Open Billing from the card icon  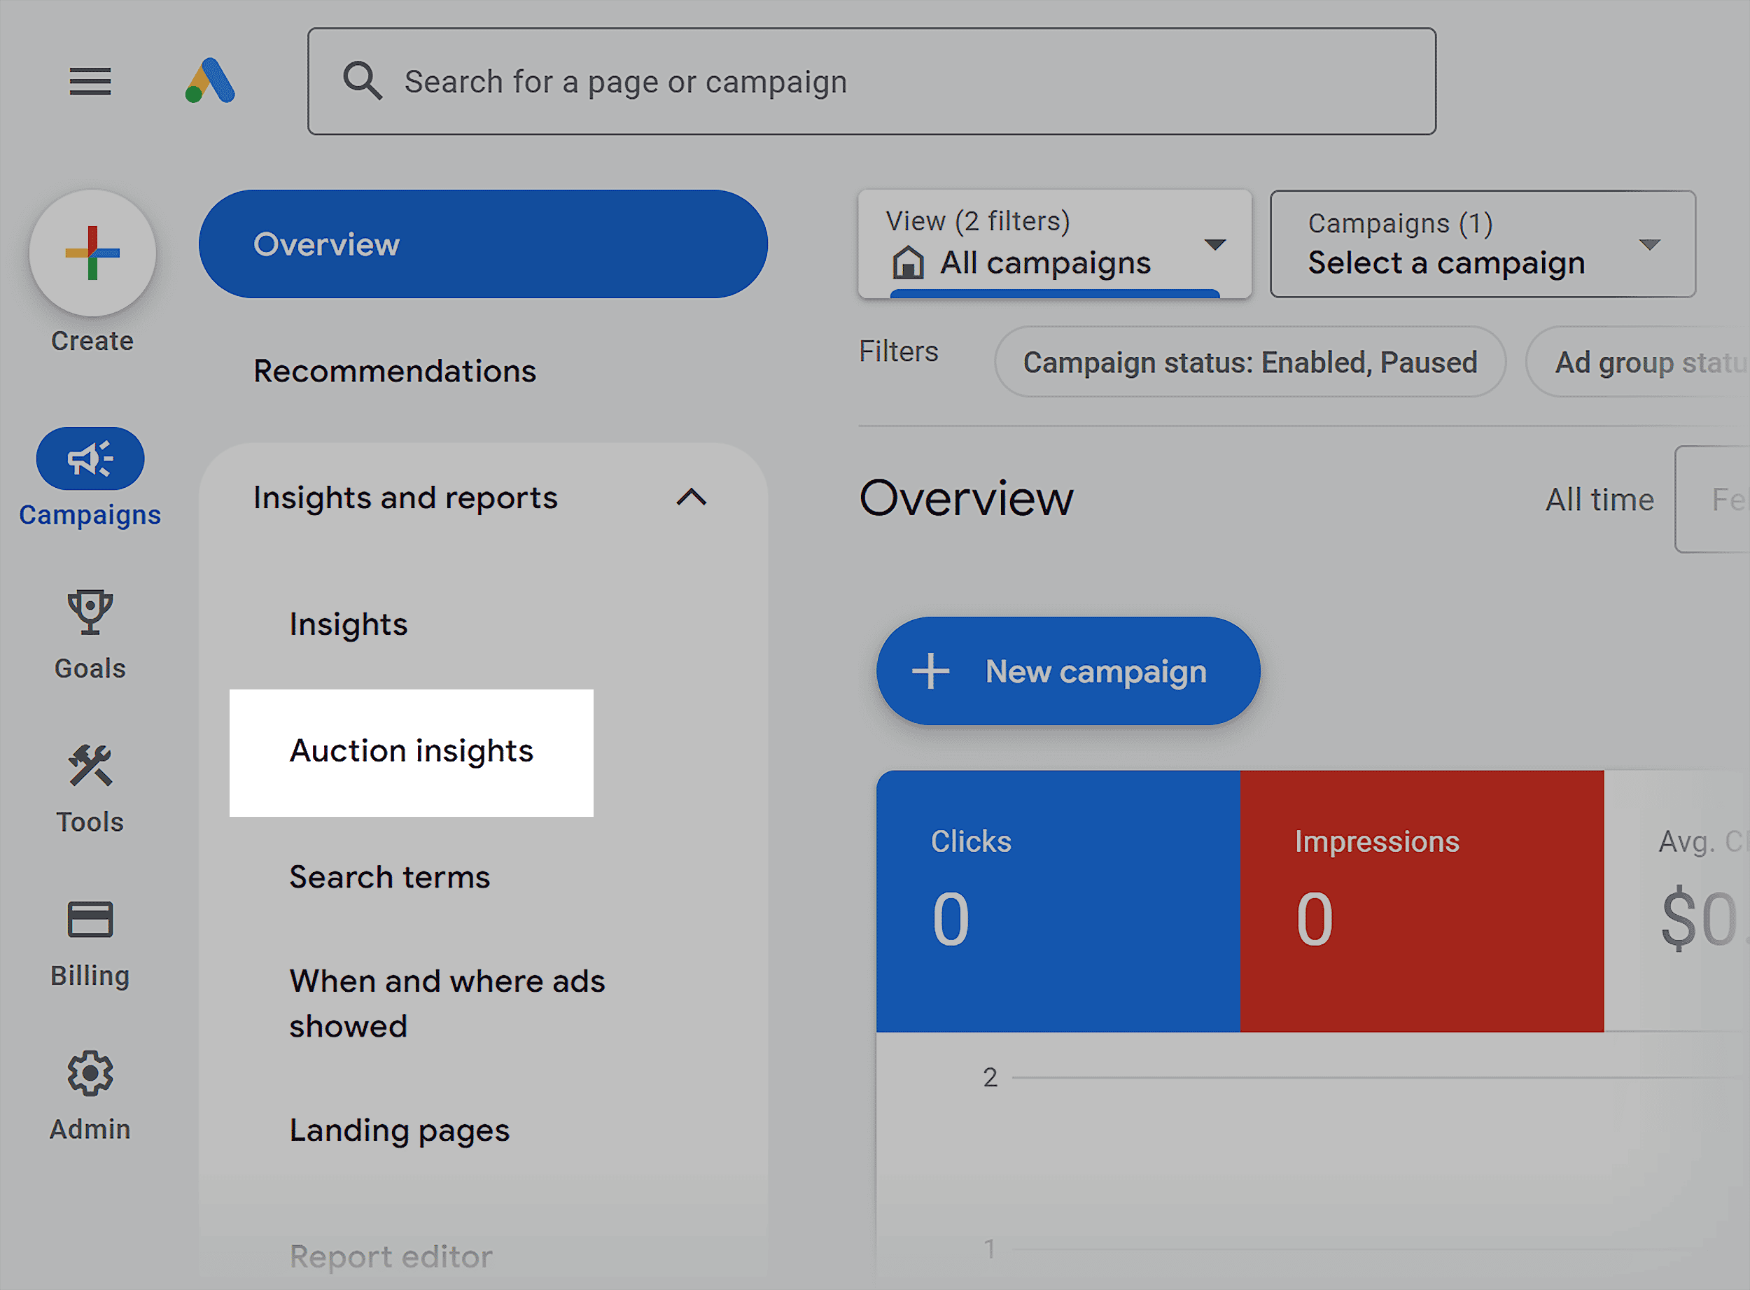pyautogui.click(x=90, y=921)
